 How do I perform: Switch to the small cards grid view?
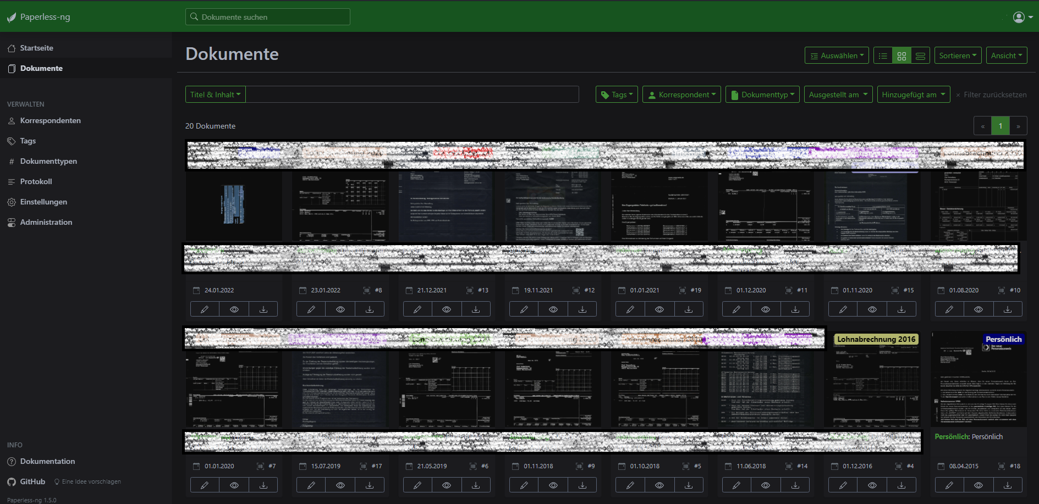(x=901, y=56)
